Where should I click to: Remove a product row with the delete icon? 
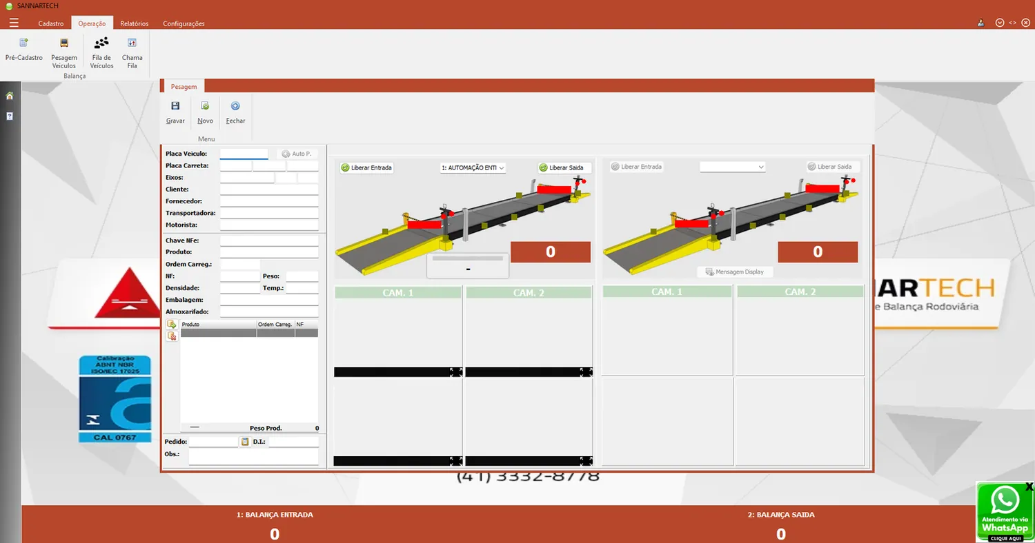[x=172, y=336]
